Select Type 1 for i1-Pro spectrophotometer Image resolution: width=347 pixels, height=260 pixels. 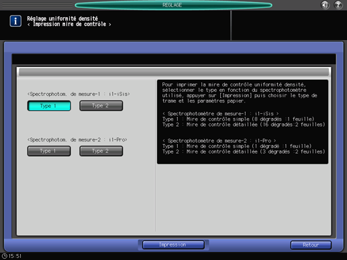49,151
